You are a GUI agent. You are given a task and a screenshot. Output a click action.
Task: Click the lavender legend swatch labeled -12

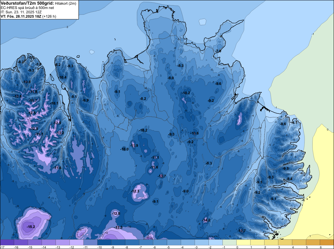tap(76, 242)
